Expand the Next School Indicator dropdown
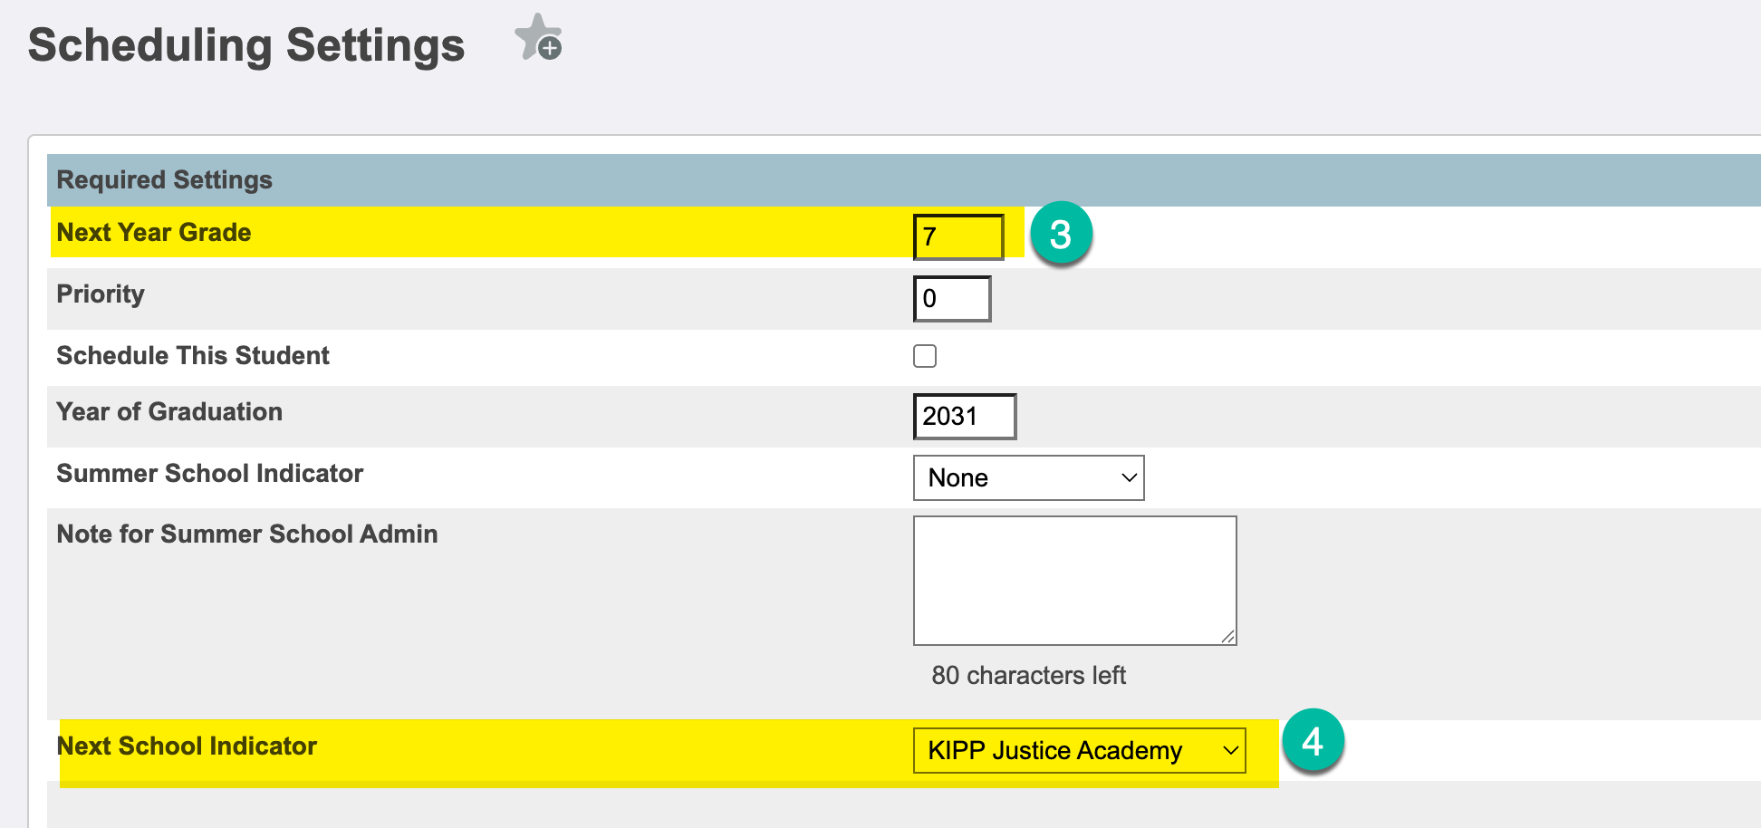 [1079, 750]
